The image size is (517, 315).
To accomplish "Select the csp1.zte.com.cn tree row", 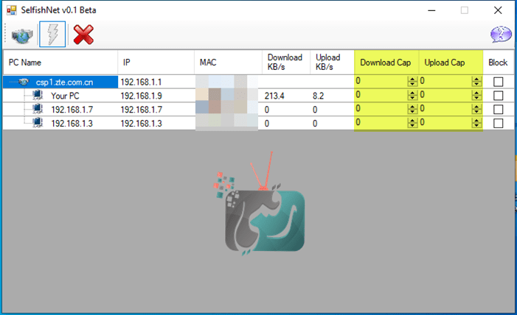I will pyautogui.click(x=60, y=82).
